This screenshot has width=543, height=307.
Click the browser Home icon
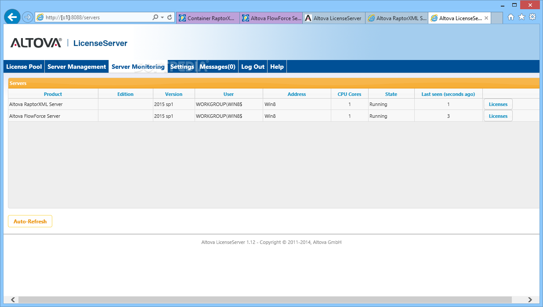coord(511,17)
